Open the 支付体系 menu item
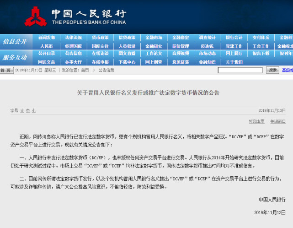The height and width of the screenshot is (228, 293). point(261,38)
